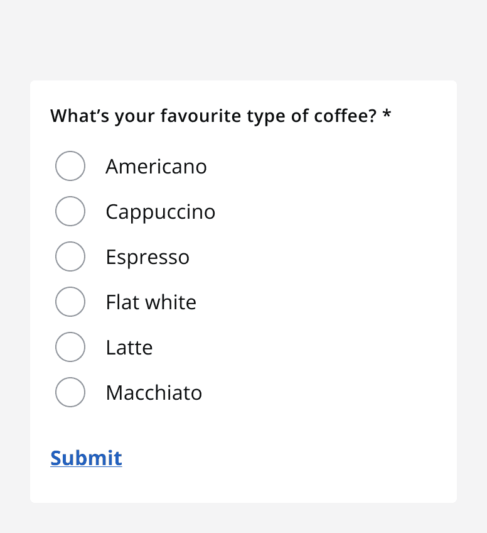Image resolution: width=487 pixels, height=533 pixels.
Task: Choose Espresso as your favourite coffee
Action: [x=70, y=256]
